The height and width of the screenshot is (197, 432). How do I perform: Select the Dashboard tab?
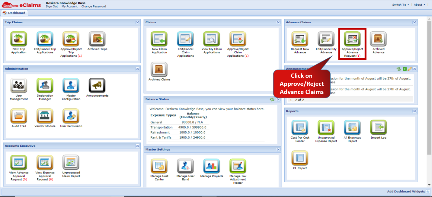pyautogui.click(x=14, y=13)
